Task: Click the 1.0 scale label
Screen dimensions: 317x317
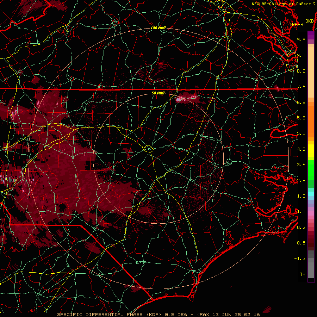Action: (x=301, y=212)
